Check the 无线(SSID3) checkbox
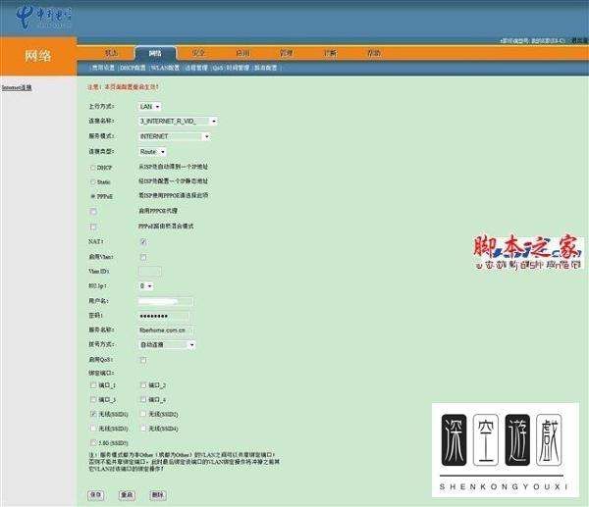Image resolution: width=589 pixels, height=507 pixels. coord(93,429)
